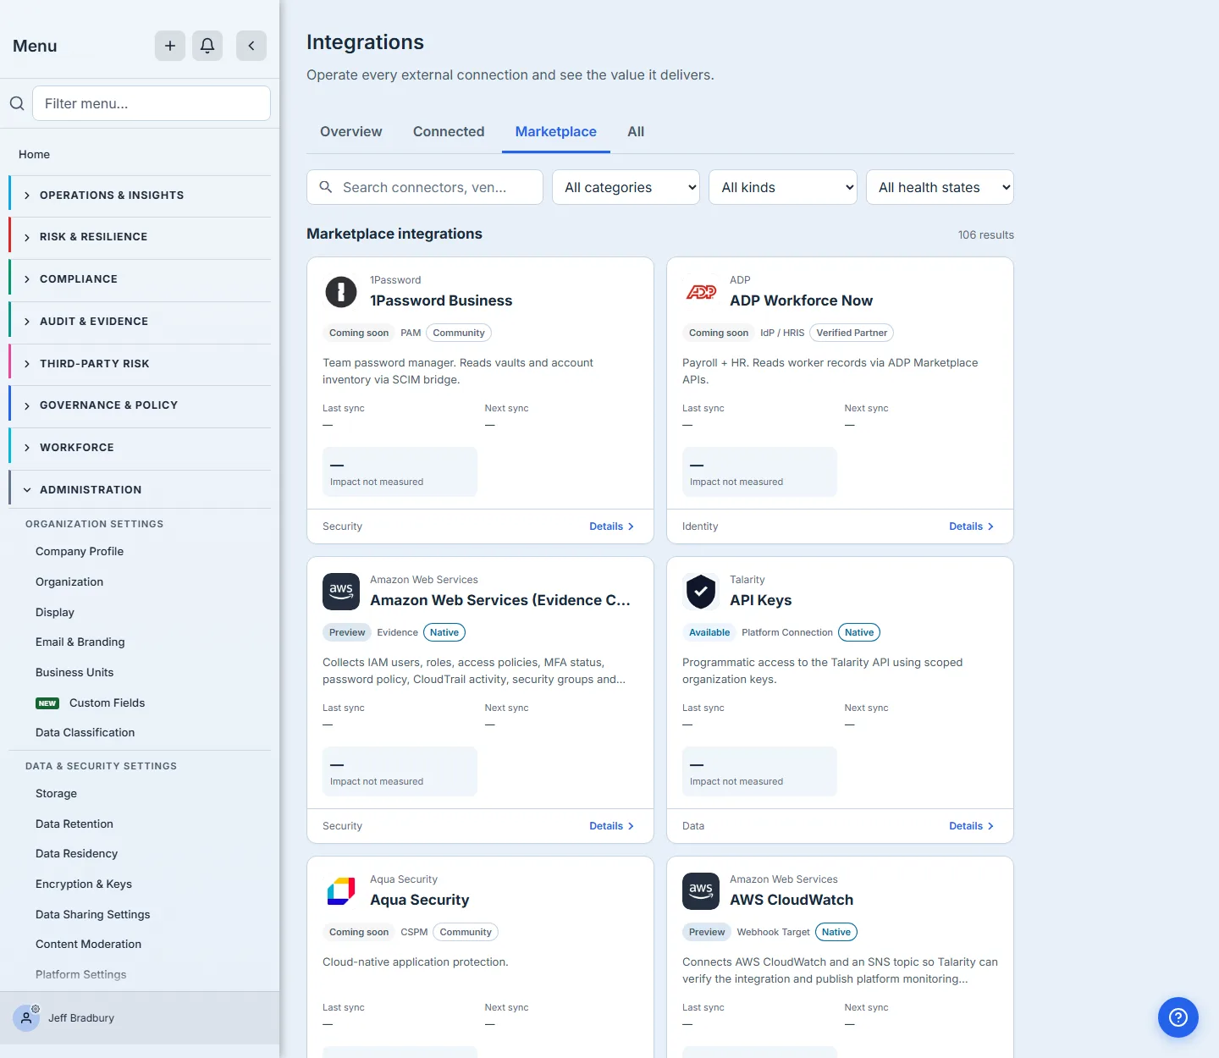Collapse ADMINISTRATION section

(x=140, y=490)
